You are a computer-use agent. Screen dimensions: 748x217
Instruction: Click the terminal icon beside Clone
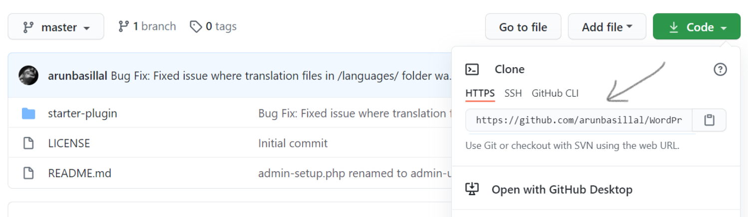coord(472,69)
